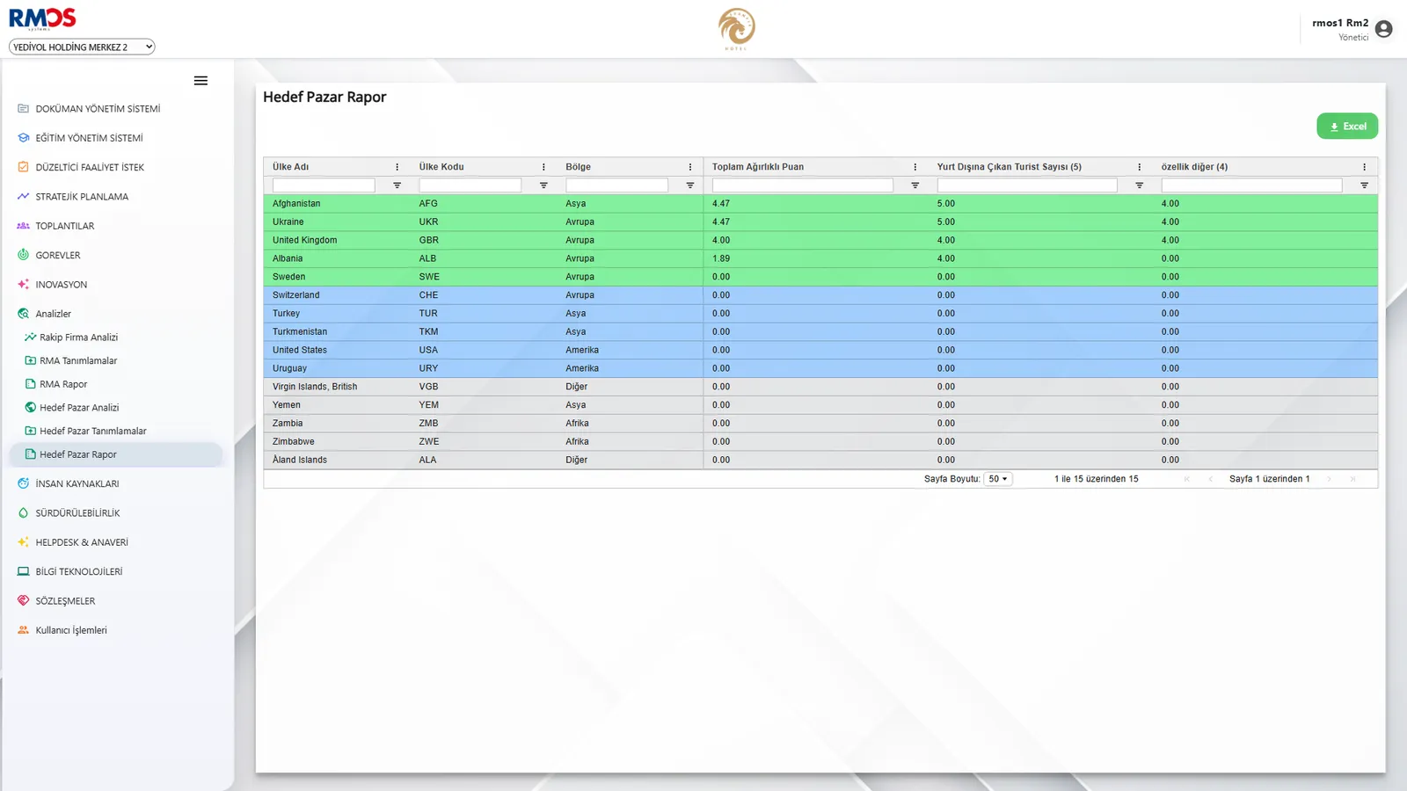The width and height of the screenshot is (1407, 791).
Task: Open column menu for Ülke Kodu
Action: tap(543, 167)
